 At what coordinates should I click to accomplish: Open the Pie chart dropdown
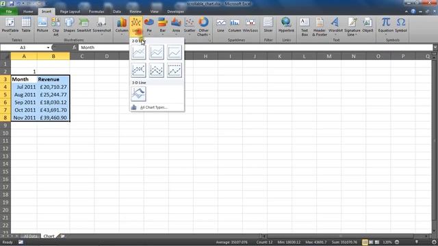click(x=149, y=26)
